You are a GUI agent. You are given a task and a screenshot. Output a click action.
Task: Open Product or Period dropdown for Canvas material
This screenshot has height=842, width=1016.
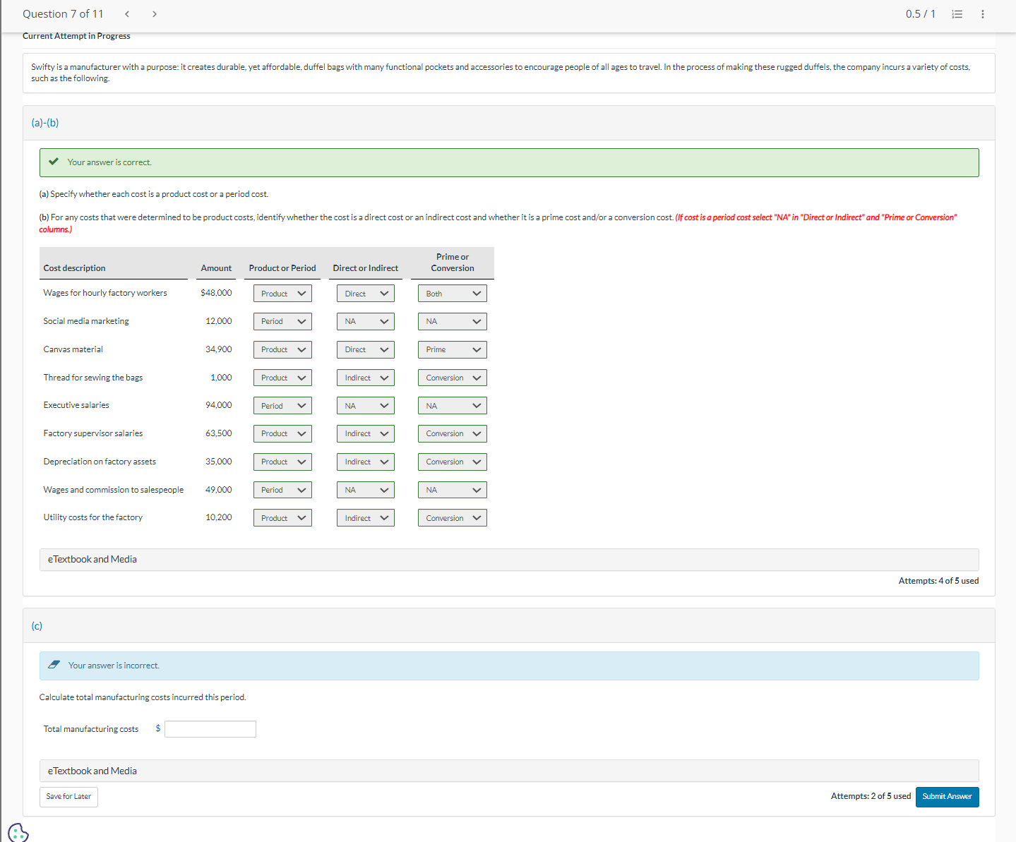[282, 349]
